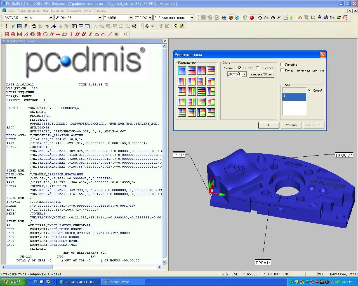Open the Рабочая плоскость dropdown
358x286 pixels.
(x=192, y=18)
